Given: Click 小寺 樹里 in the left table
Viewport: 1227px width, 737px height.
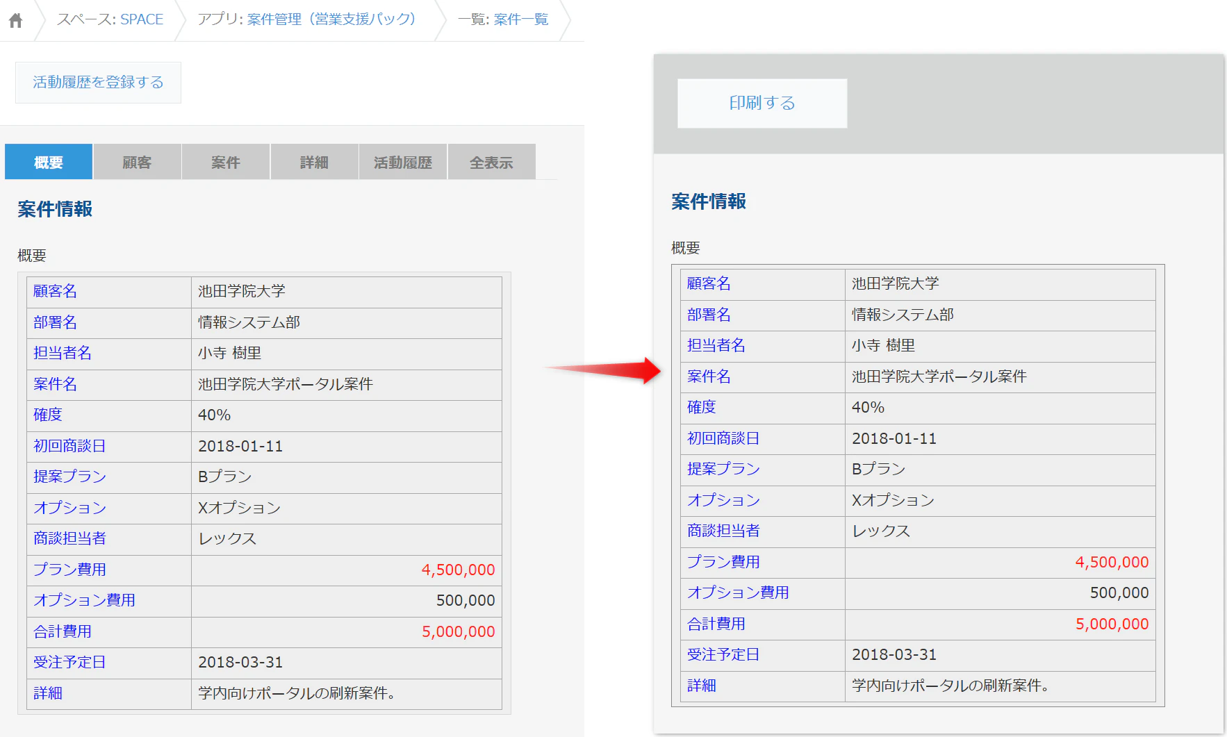Looking at the screenshot, I should pos(230,353).
